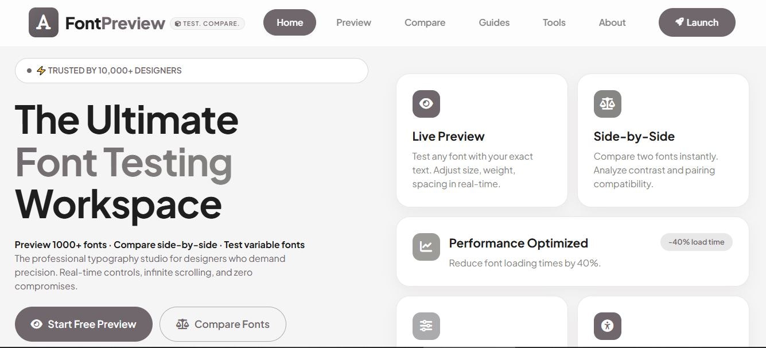Click Start Free Preview

83,324
